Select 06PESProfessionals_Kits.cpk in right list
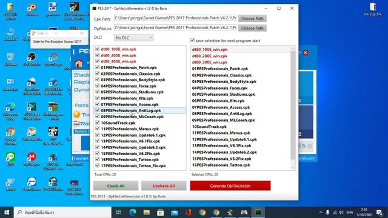 pos(218,101)
